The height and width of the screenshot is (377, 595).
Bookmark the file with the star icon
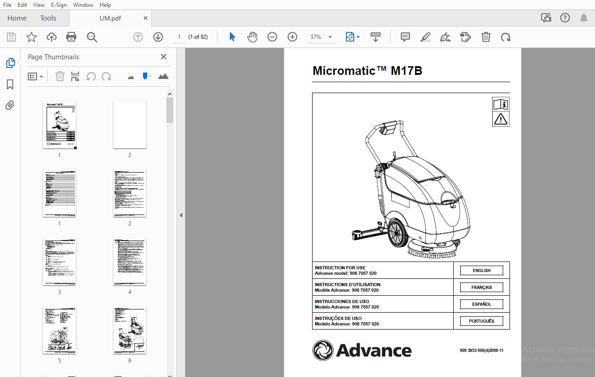coord(31,37)
